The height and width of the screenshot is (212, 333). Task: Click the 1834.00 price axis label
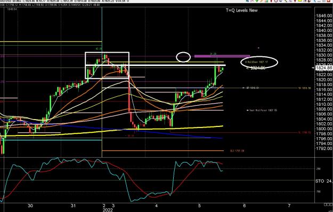click(324, 45)
